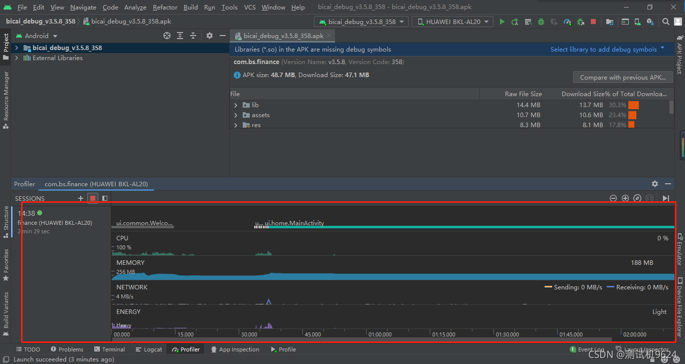Jump to live profiler data
Image resolution: width=685 pixels, height=364 pixels.
[x=666, y=198]
